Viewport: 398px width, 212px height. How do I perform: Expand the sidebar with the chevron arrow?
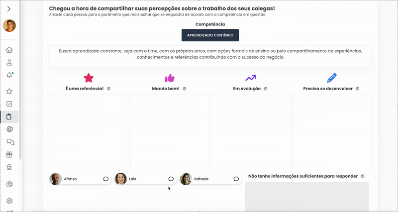click(x=9, y=9)
